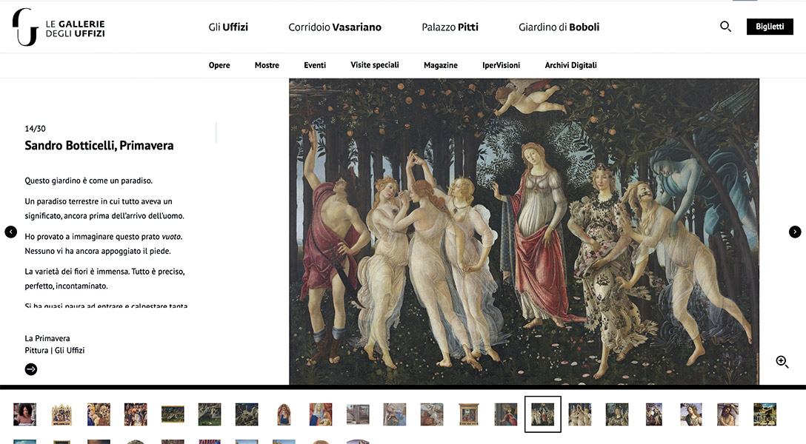Go to Palazzo Pitti page
806x444 pixels.
tap(450, 27)
